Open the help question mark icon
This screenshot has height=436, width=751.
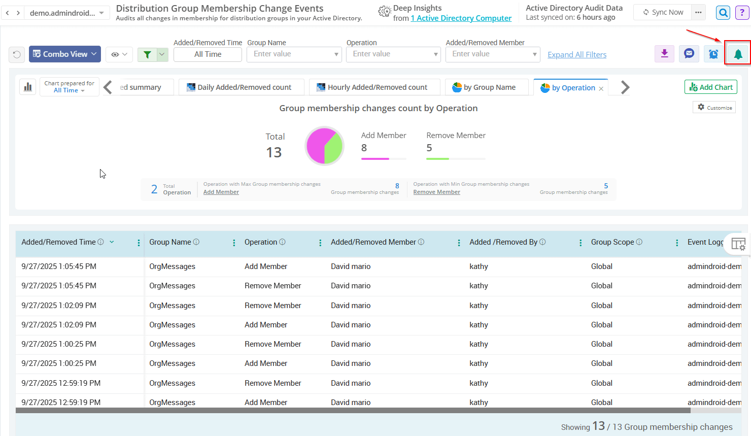(x=742, y=13)
